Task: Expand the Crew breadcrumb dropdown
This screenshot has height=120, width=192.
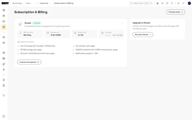Action: pyautogui.click(x=29, y=3)
